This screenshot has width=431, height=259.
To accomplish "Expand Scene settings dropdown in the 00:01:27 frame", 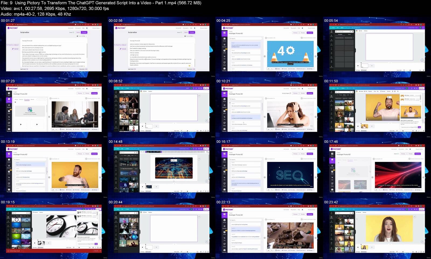I will click(82, 36).
